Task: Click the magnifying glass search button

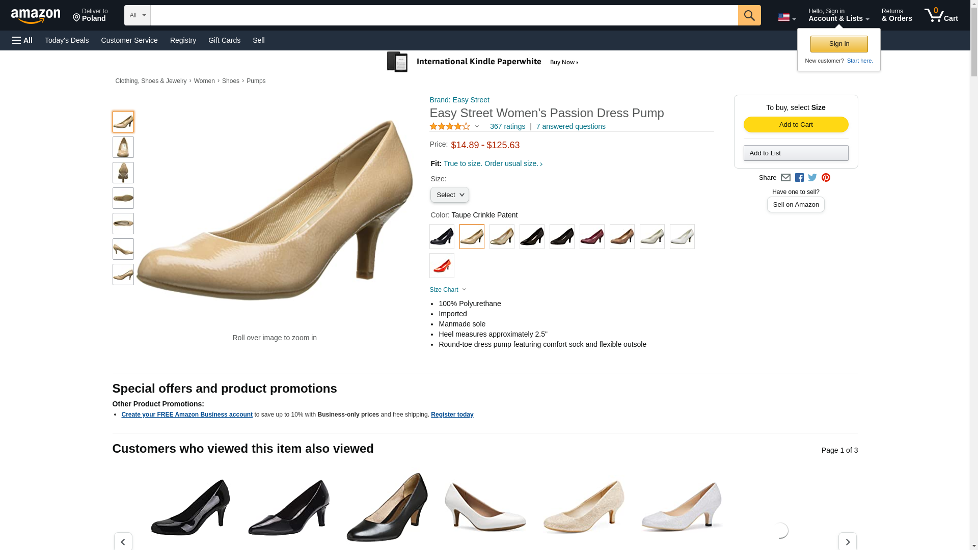Action: tap(749, 15)
